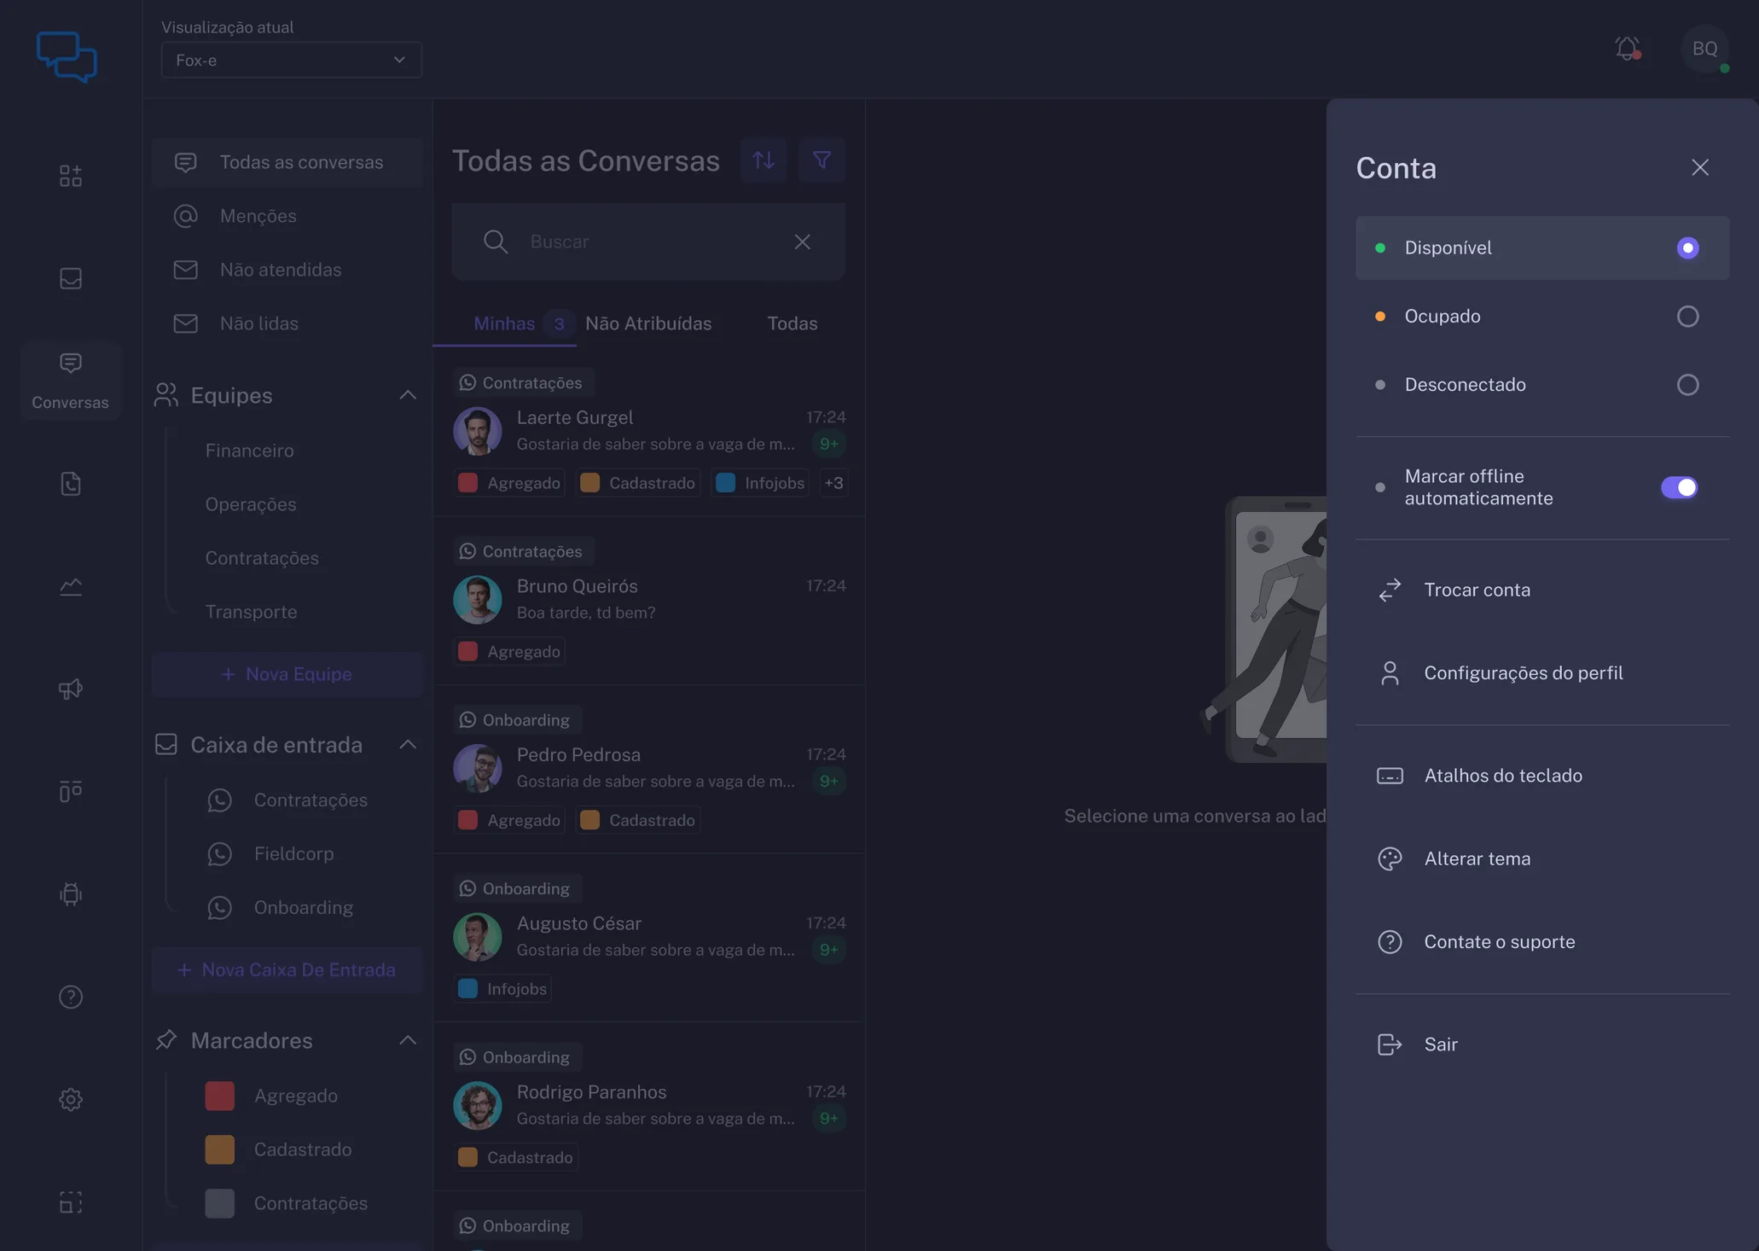Open the Onboarding inbox in Caixa de entrada
Screen dimensions: 1759x1251
tap(303, 908)
